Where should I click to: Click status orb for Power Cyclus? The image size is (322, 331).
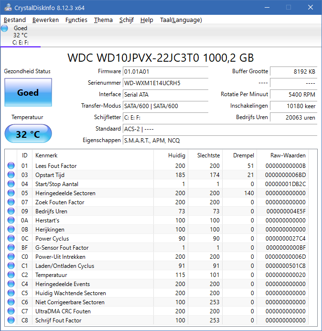11,238
